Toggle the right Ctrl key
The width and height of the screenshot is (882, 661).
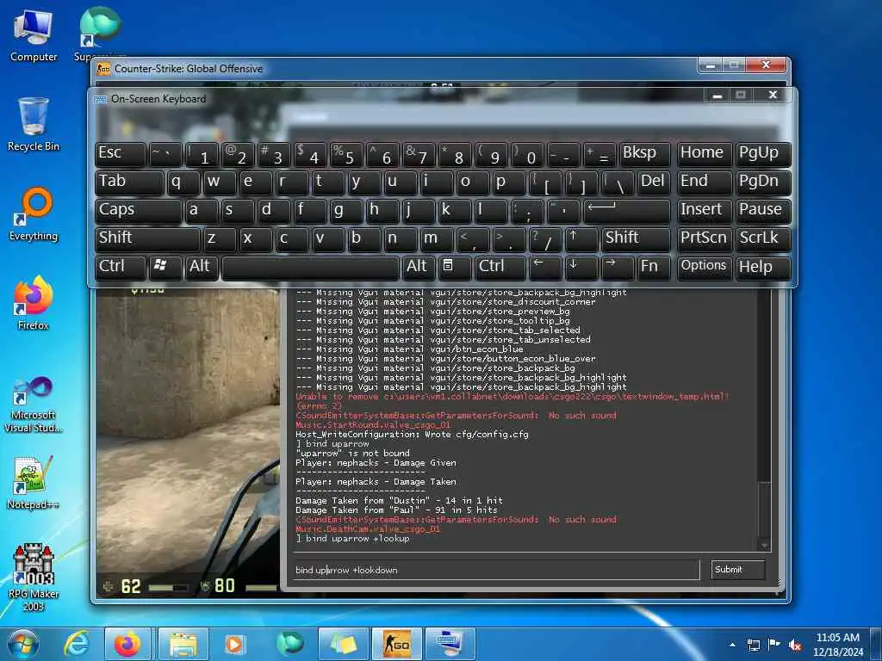coord(500,267)
